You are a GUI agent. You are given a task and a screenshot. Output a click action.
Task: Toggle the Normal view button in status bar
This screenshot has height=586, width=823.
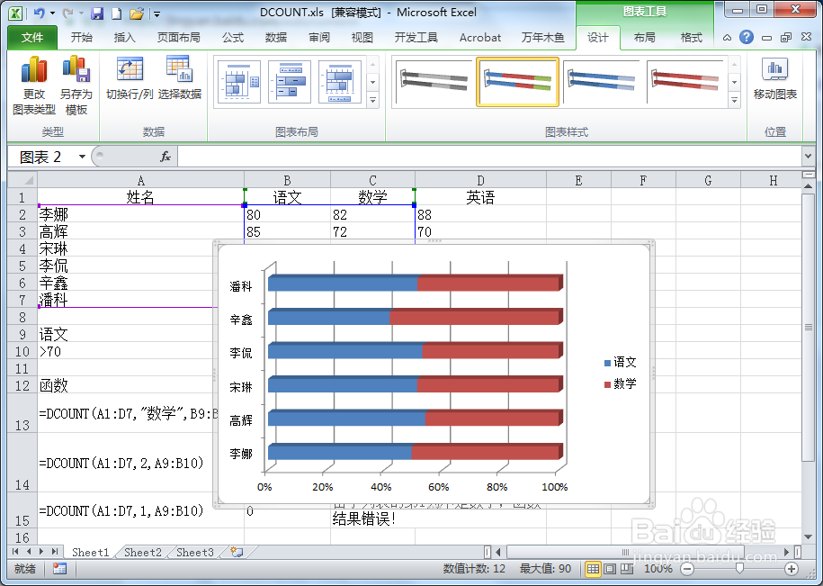tap(591, 569)
